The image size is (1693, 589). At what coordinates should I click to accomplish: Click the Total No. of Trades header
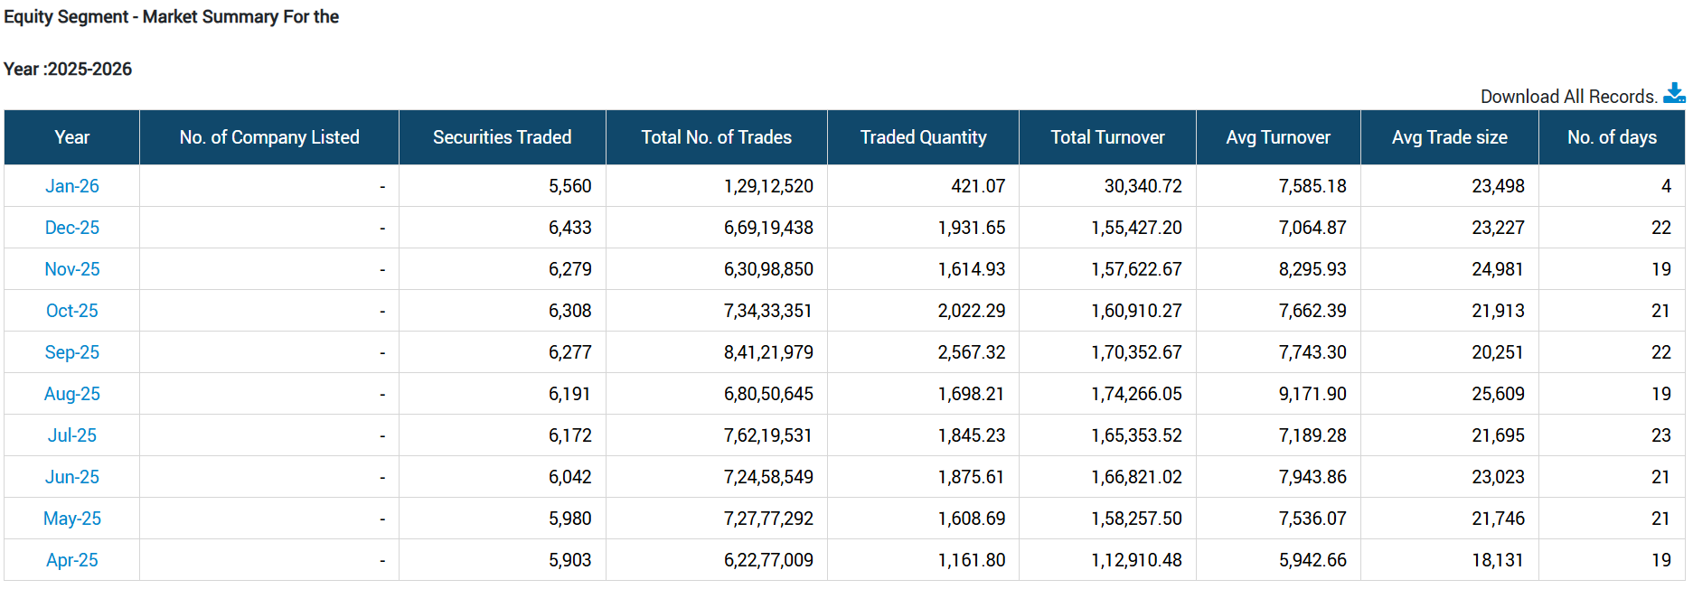(716, 137)
